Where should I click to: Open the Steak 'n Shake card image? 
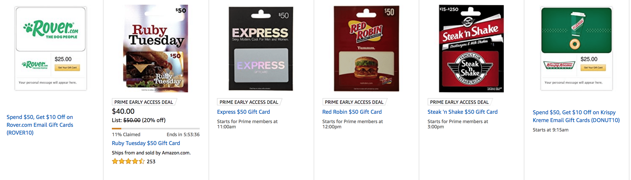tap(471, 49)
